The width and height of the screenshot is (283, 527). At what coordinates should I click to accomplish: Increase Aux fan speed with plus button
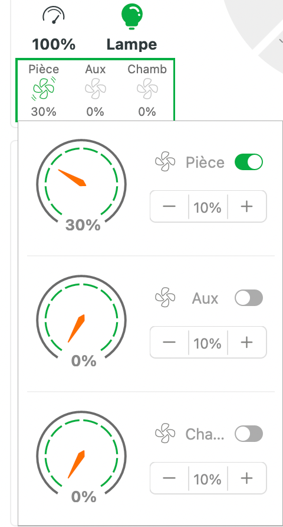point(247,342)
